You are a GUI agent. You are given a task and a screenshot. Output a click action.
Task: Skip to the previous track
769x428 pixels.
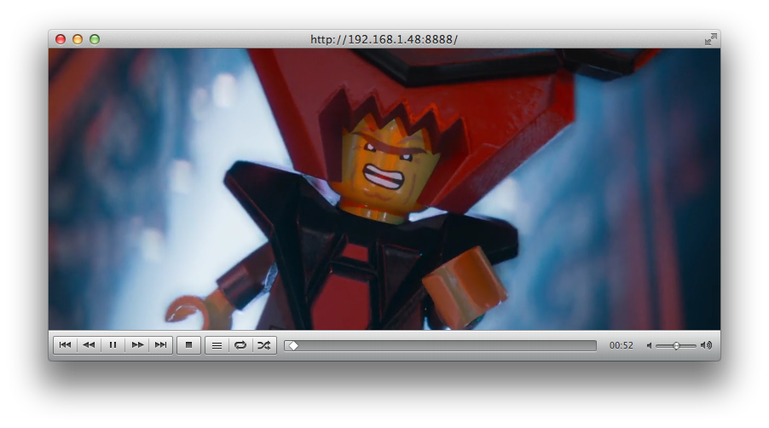pos(65,345)
